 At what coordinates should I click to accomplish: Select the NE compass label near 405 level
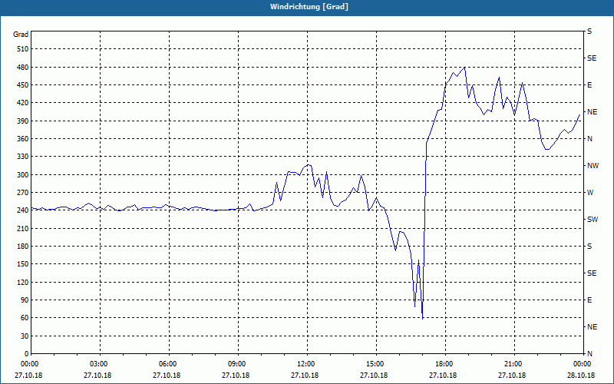(x=592, y=112)
